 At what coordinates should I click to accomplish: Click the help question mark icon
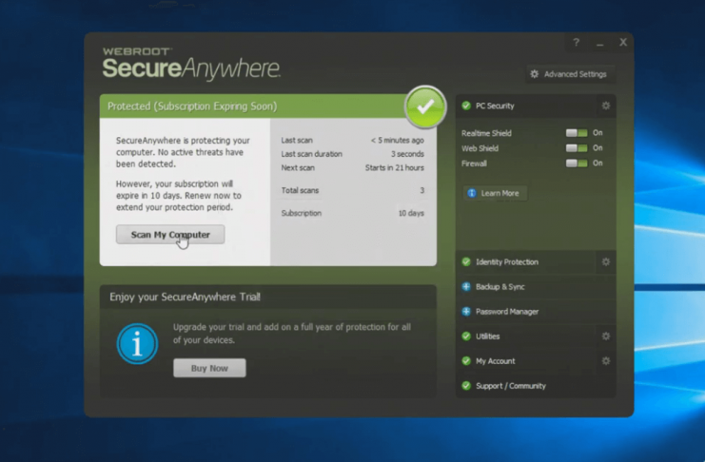click(576, 42)
